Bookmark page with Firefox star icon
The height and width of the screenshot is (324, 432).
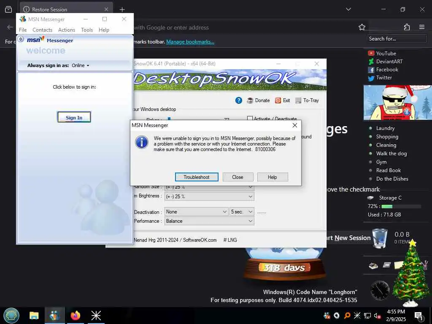tap(362, 27)
